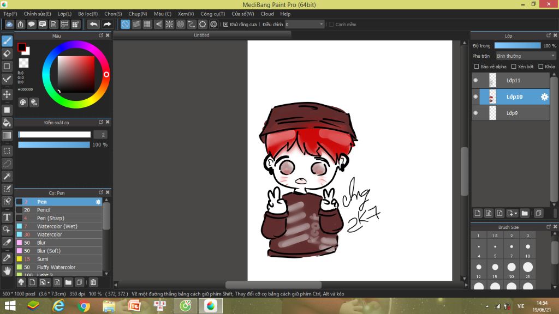Image resolution: width=559 pixels, height=314 pixels.
Task: Enable parallel lines snap
Action: click(x=136, y=24)
